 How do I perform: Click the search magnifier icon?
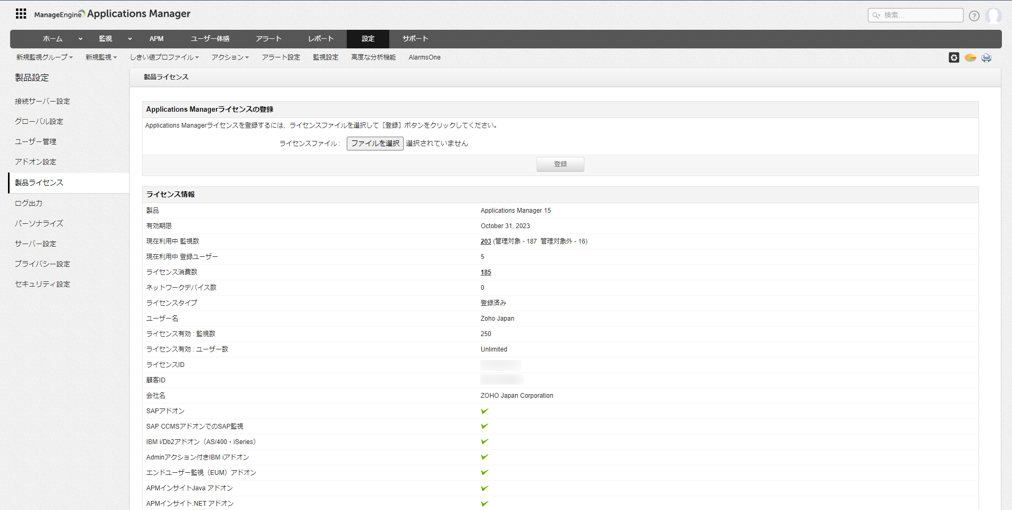tap(876, 15)
